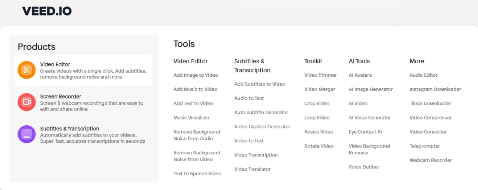The width and height of the screenshot is (478, 190).
Task: Click Video Compressor
Action: coord(431,117)
